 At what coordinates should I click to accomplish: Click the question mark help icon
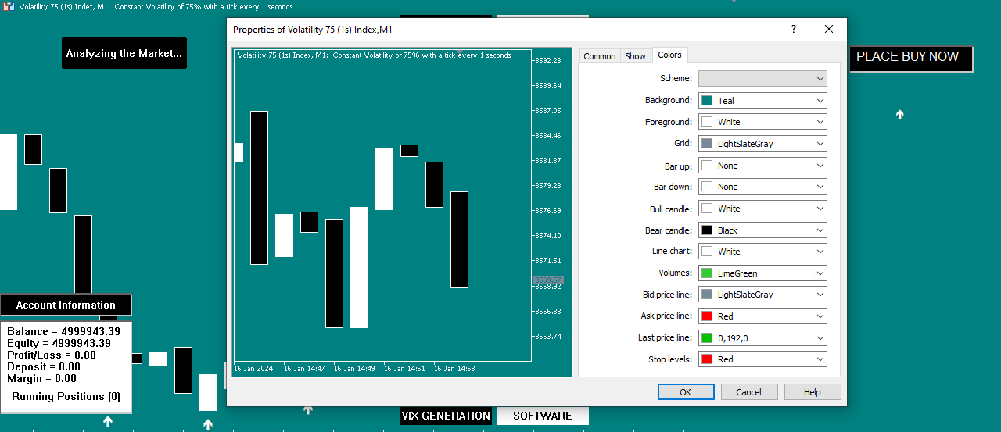coord(794,30)
